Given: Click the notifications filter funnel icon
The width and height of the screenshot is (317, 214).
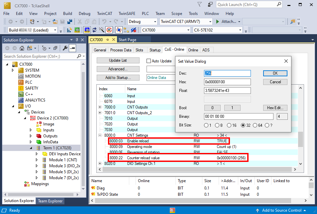Looking at the screenshot, I should 200,4.
